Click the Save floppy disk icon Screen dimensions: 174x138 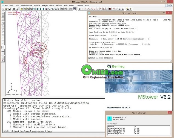(10, 9)
